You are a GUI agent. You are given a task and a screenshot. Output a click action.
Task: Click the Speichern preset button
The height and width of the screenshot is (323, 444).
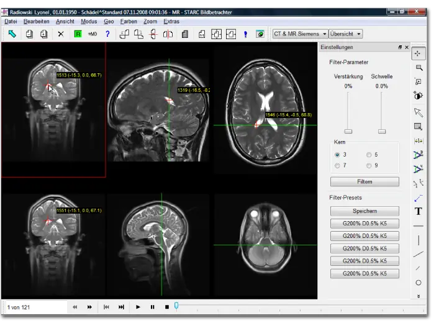point(365,211)
